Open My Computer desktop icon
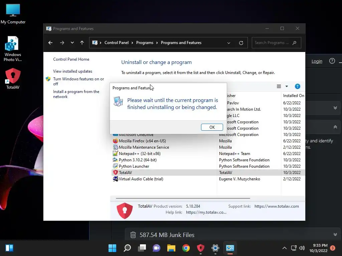The image size is (342, 256). point(13,14)
